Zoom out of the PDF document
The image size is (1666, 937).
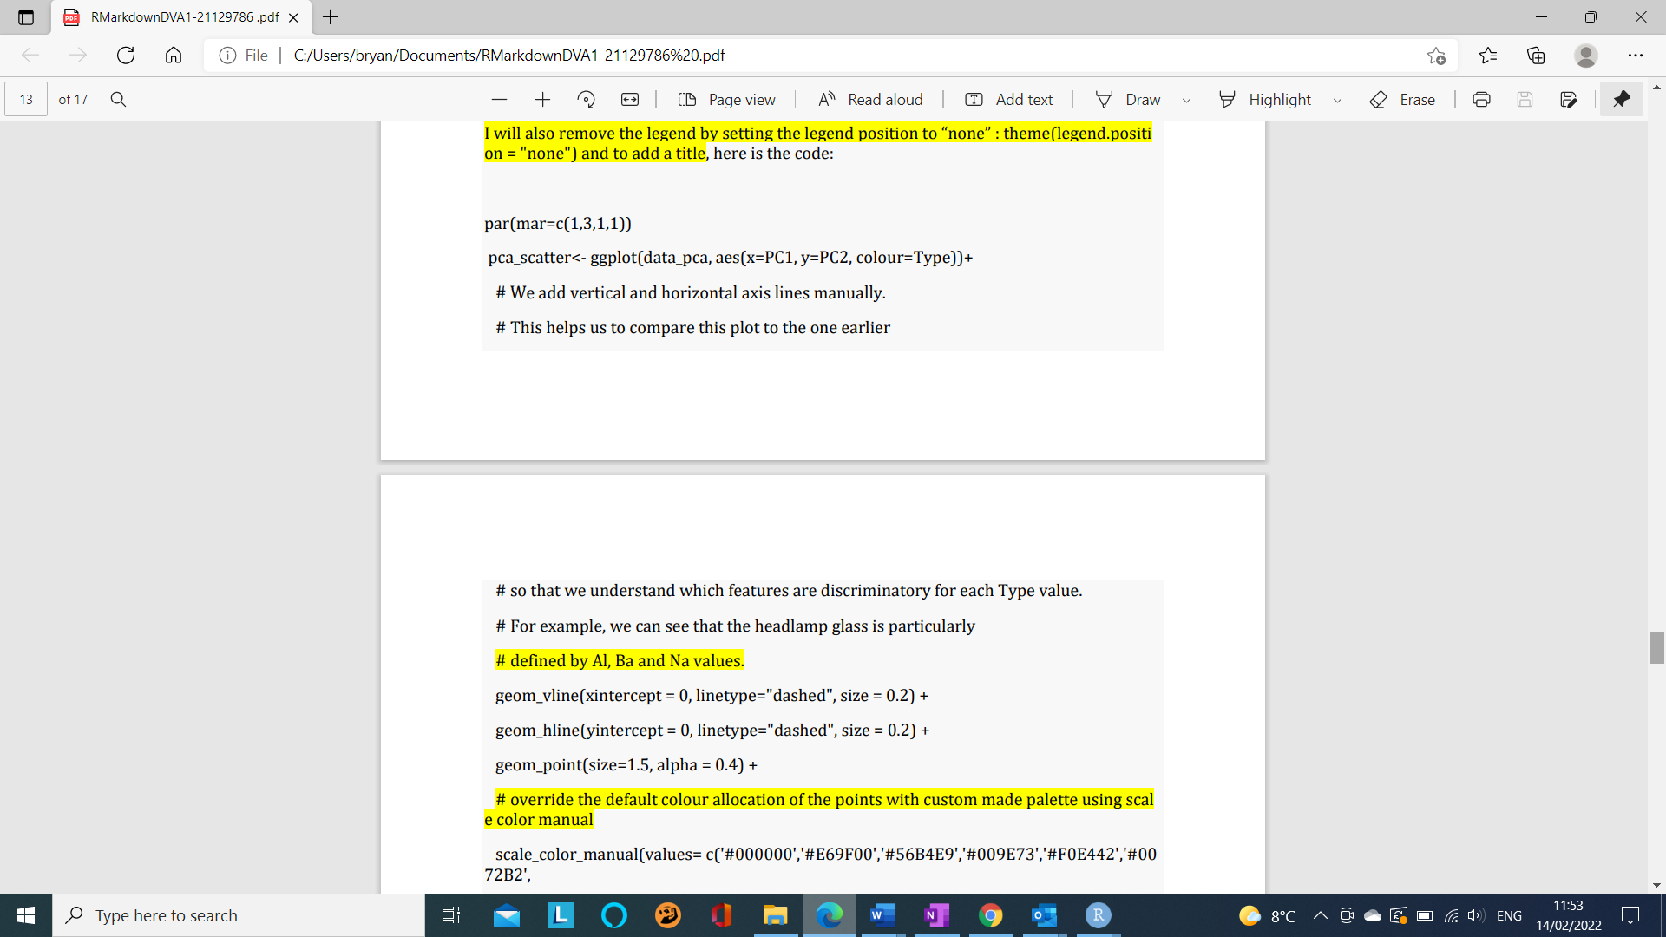500,99
